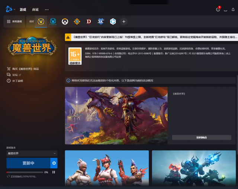Select the Hearthstone game icon
The image size is (238, 189).
click(x=77, y=22)
